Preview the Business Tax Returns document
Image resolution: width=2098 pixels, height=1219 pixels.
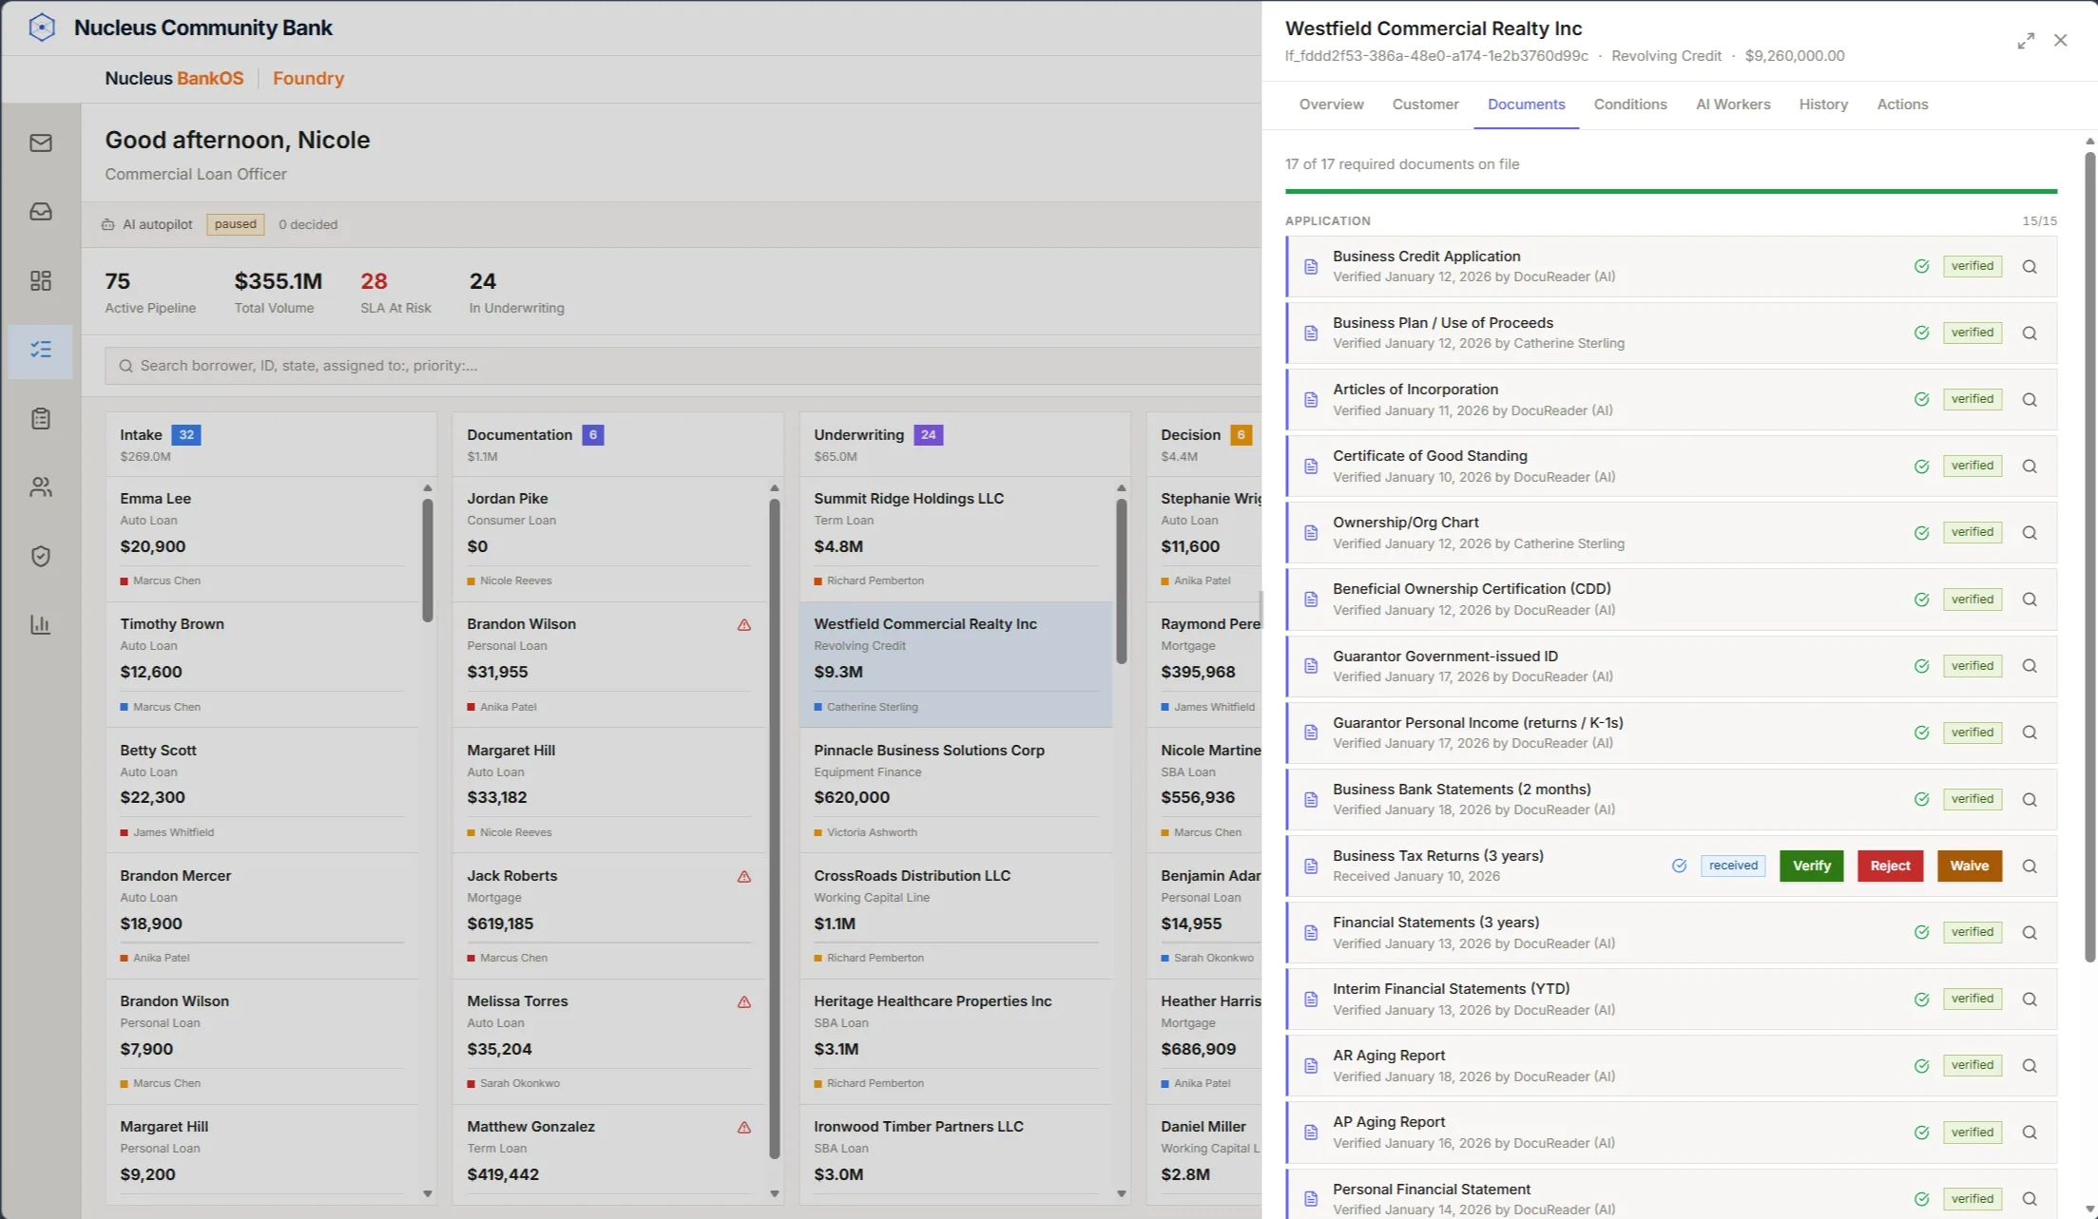[2030, 867]
